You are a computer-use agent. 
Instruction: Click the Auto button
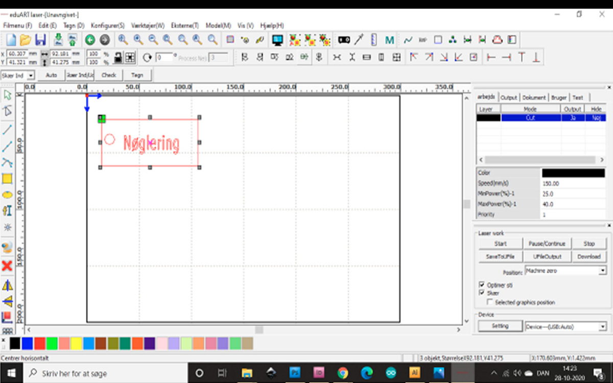tap(52, 75)
